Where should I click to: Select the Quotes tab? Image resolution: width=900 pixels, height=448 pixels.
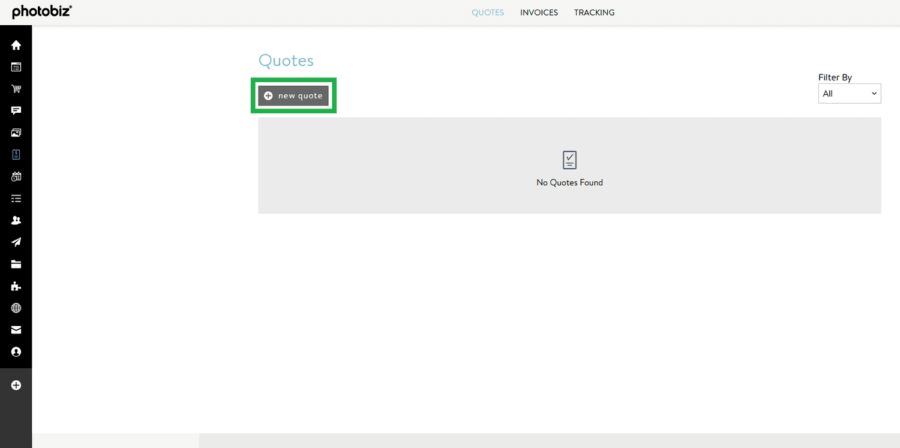[x=487, y=13]
